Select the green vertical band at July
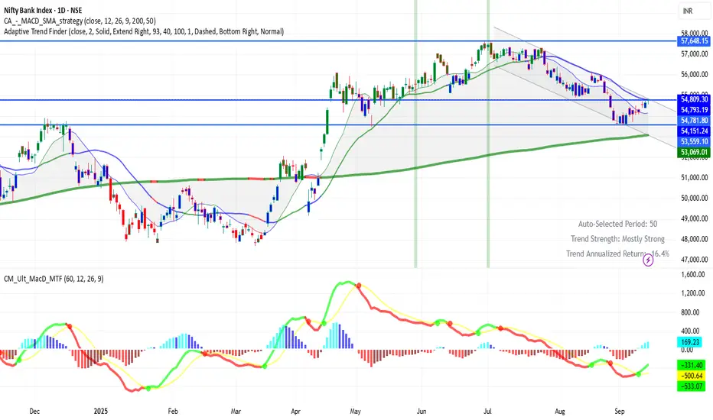Image resolution: width=713 pixels, height=420 pixels. tap(488, 134)
